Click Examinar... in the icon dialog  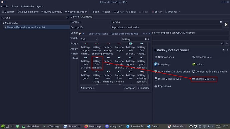click(x=88, y=88)
